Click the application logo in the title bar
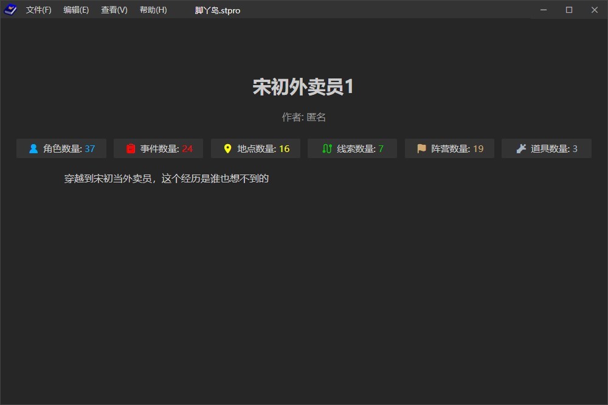The height and width of the screenshot is (405, 608). [x=10, y=10]
